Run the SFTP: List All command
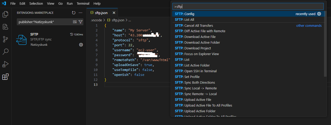 [x=248, y=19]
